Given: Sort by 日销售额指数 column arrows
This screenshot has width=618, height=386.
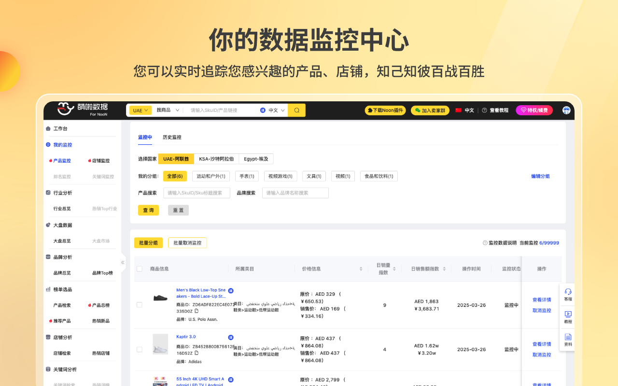Looking at the screenshot, I should [444, 269].
